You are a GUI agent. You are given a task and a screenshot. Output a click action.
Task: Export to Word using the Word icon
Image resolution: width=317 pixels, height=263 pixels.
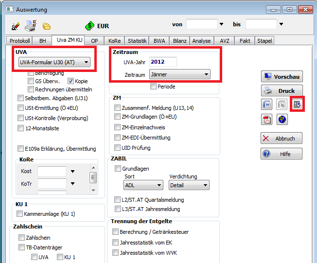pos(267,105)
